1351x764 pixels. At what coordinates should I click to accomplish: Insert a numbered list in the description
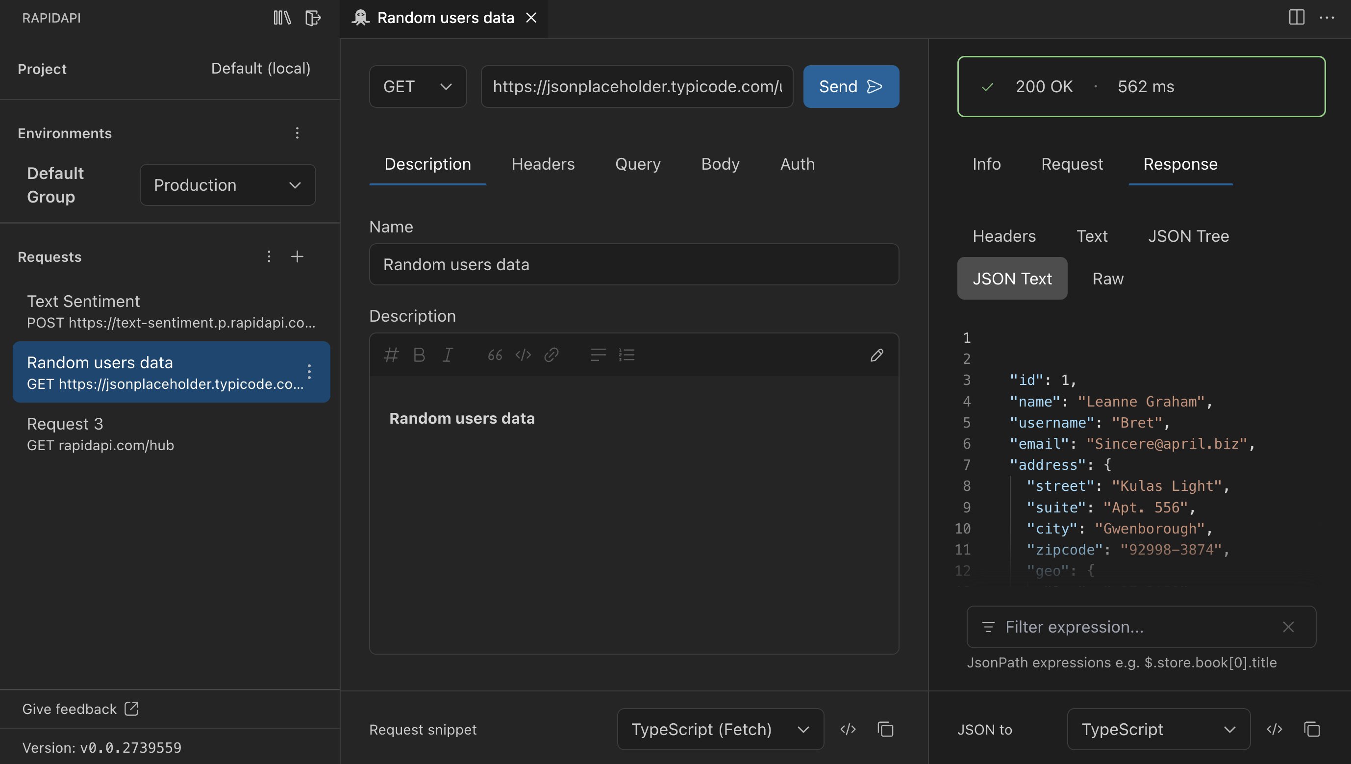click(x=627, y=355)
